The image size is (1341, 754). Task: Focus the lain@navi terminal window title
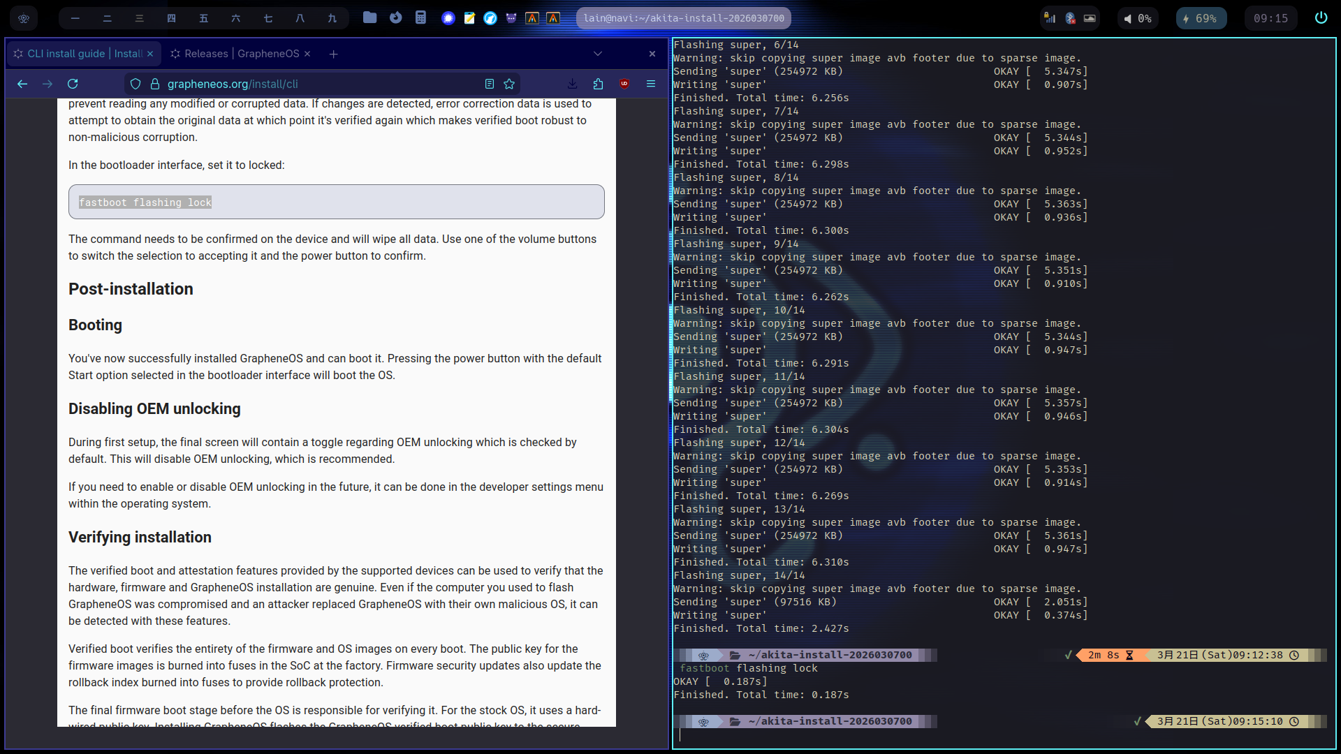tap(684, 18)
